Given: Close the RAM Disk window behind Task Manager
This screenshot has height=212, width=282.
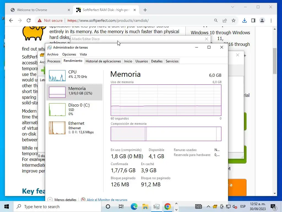Looking at the screenshot, I should (x=238, y=55).
